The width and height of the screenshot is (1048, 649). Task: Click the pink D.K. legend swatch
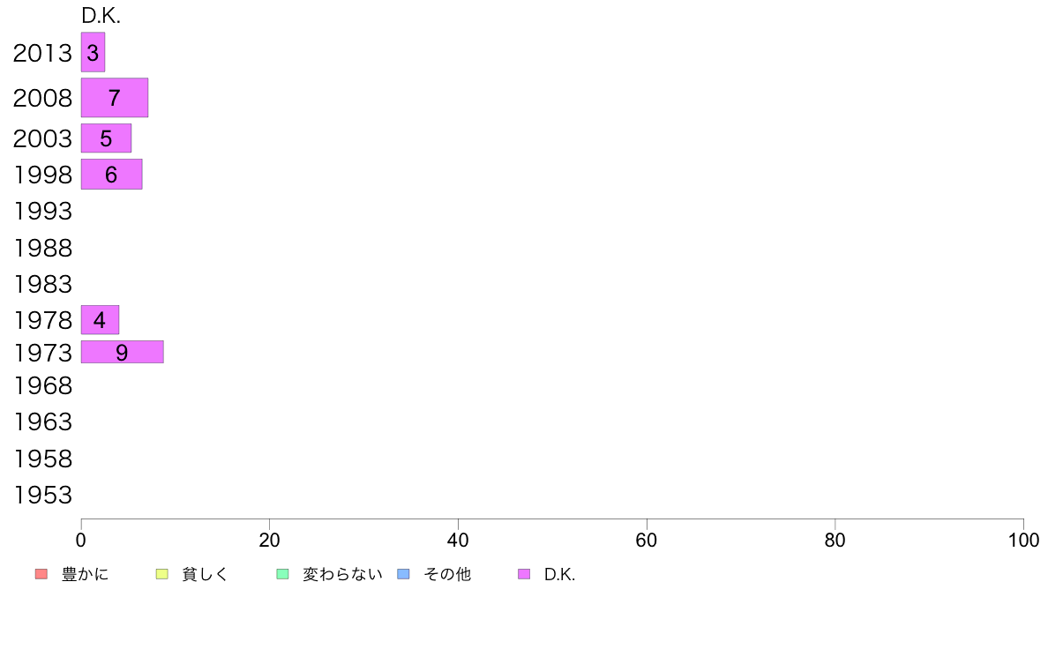pos(524,574)
